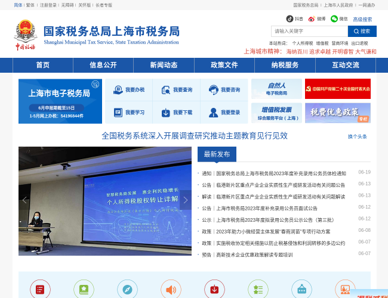Viewport: 388px width, 298px height.
Task: Open the 微博 (Weibo) social icon
Action: pos(312,19)
